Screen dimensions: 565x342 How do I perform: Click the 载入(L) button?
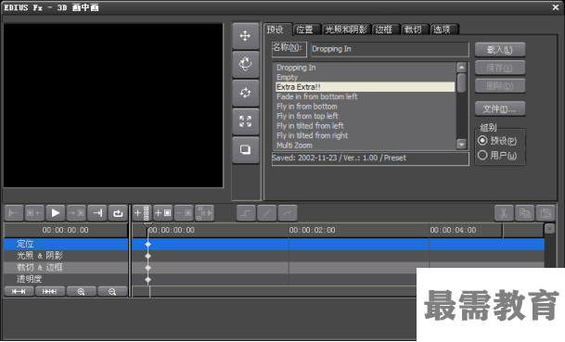click(500, 50)
